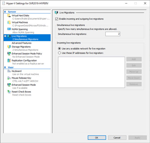Click the user Enhanced Session Mode icon
The width and height of the screenshot is (150, 143).
point(9,85)
